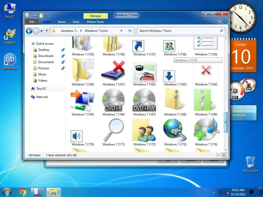Screen dimensions: 263x197
Task: Select the magnifying glass icon (171)
Action: coord(114,130)
